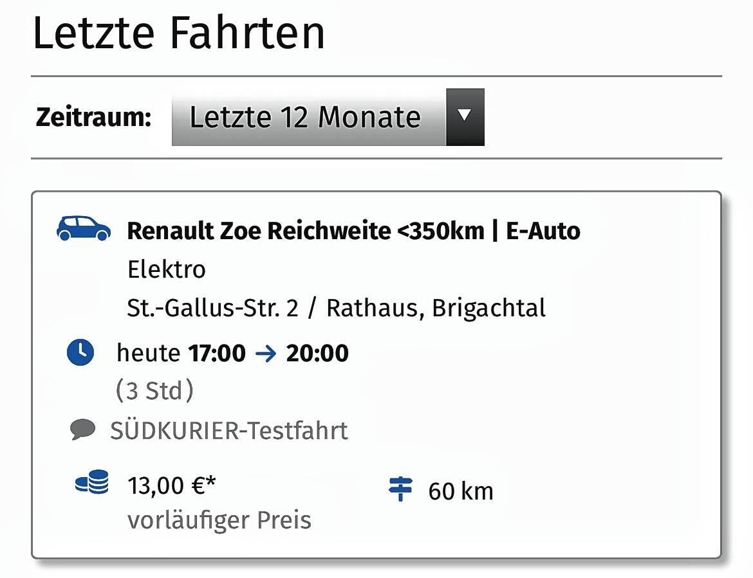753x578 pixels.
Task: Click the Elektro fuel type text
Action: tap(166, 269)
